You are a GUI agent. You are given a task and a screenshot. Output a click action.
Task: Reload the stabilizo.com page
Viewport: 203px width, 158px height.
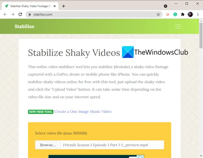[x=20, y=14]
